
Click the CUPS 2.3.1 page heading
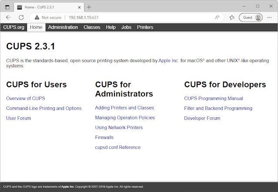(x=30, y=46)
